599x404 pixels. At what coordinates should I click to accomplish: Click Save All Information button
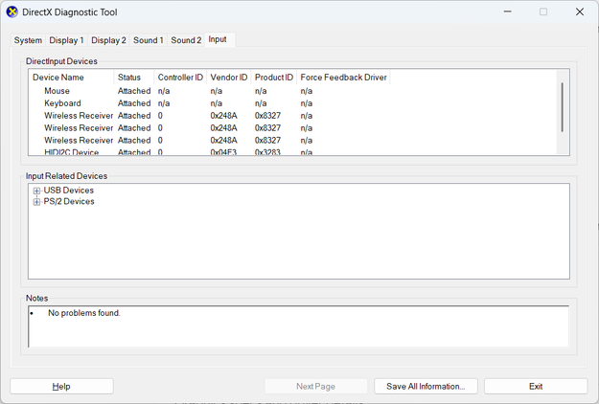click(x=426, y=386)
